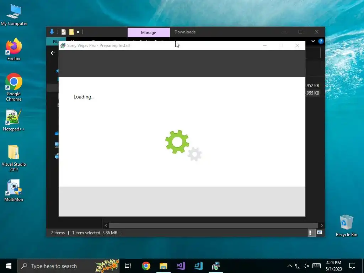
Task: Open the notification center icon
Action: pyautogui.click(x=352, y=266)
